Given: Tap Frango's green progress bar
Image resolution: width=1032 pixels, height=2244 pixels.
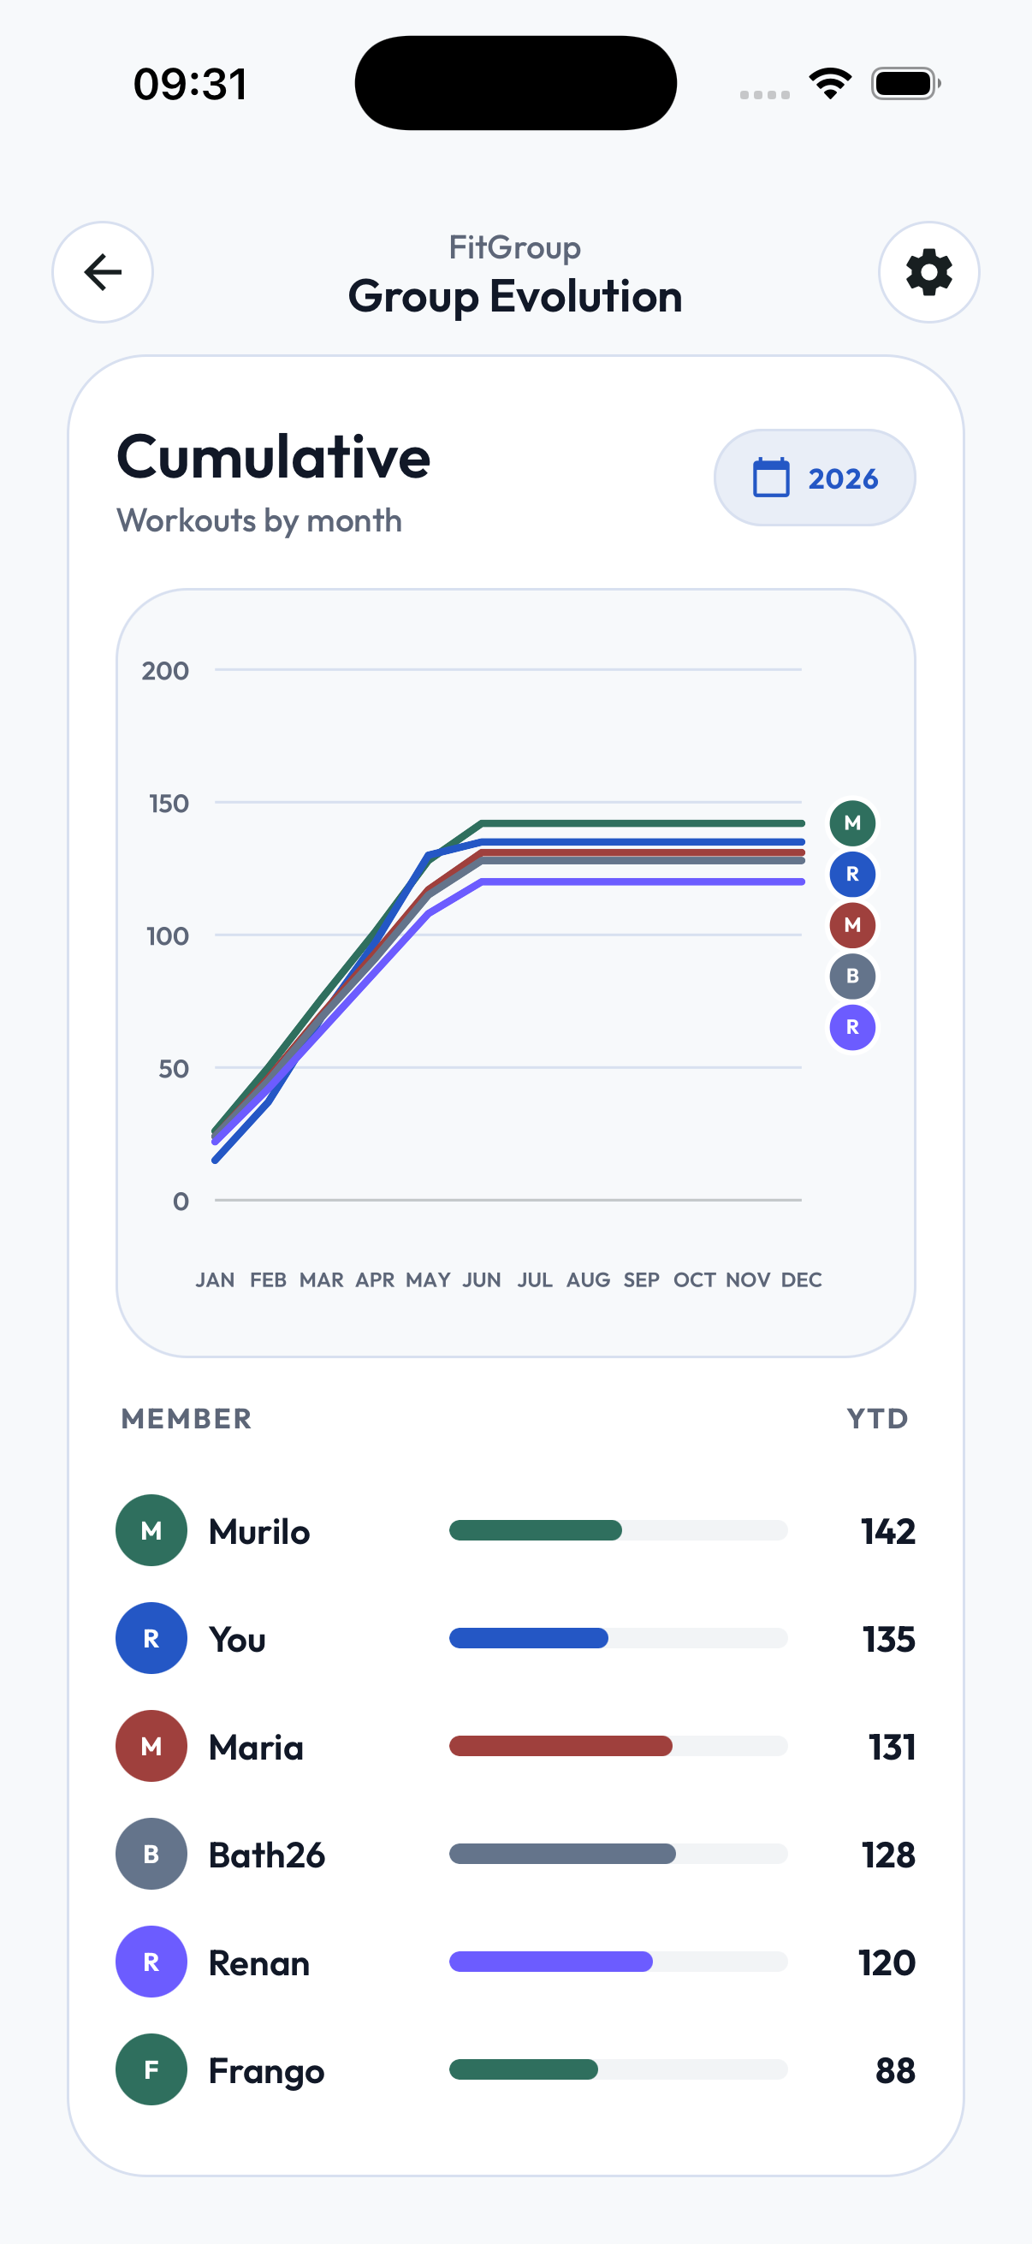Looking at the screenshot, I should pos(524,2069).
